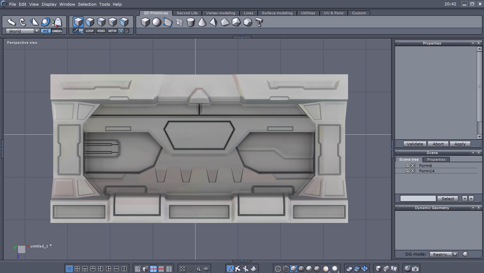
Task: Expand the DG mode dropdown
Action: point(455,255)
